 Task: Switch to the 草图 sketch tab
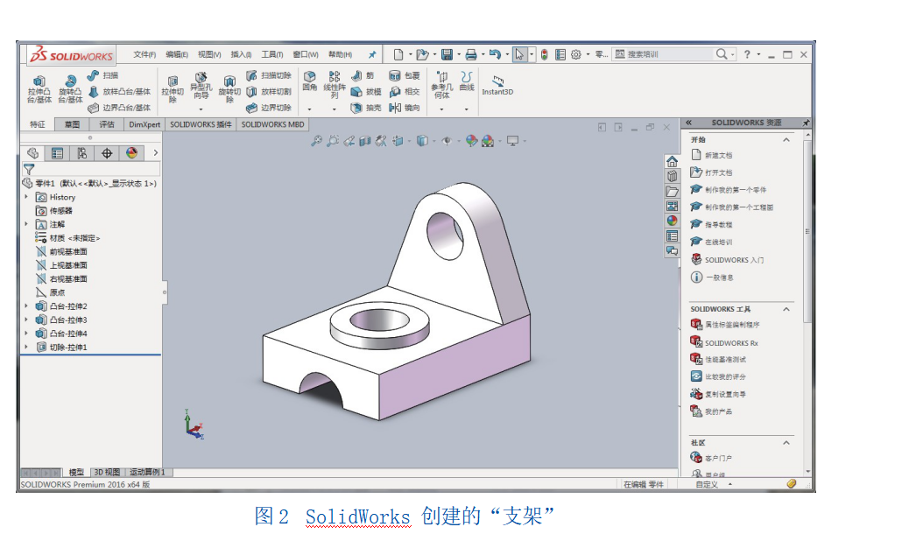(72, 125)
